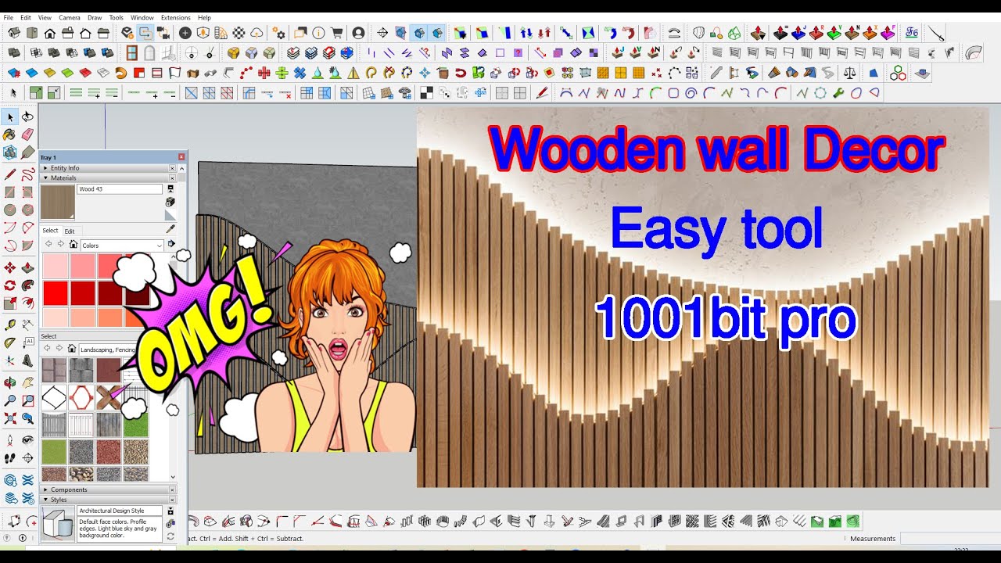The image size is (1001, 563).
Task: Open the Extensions menu
Action: (x=175, y=17)
